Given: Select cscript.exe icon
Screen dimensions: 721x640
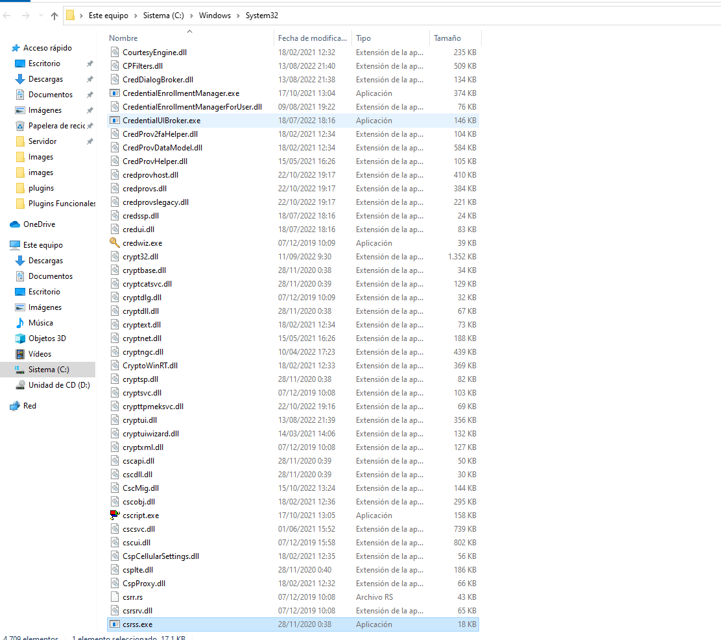Looking at the screenshot, I should pyautogui.click(x=115, y=516).
